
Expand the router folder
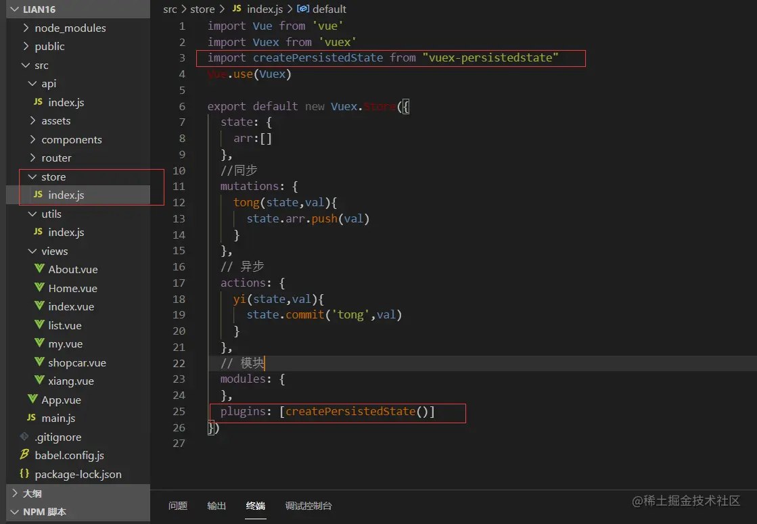pyautogui.click(x=32, y=158)
